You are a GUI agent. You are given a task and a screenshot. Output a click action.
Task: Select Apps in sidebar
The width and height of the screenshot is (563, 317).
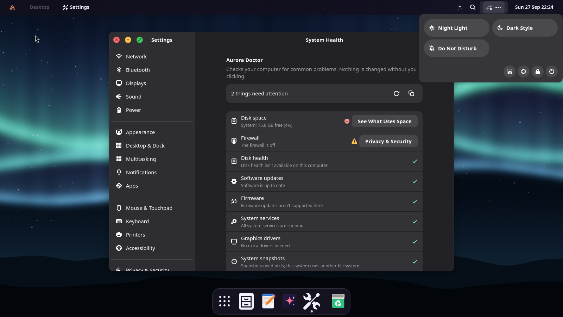click(152, 186)
